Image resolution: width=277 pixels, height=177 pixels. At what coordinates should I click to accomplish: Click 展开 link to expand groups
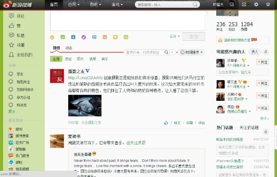point(12,113)
